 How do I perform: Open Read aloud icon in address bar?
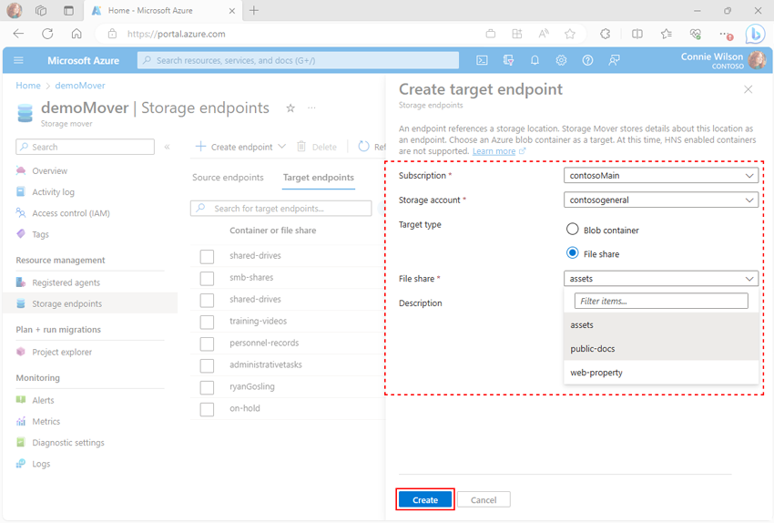point(544,34)
